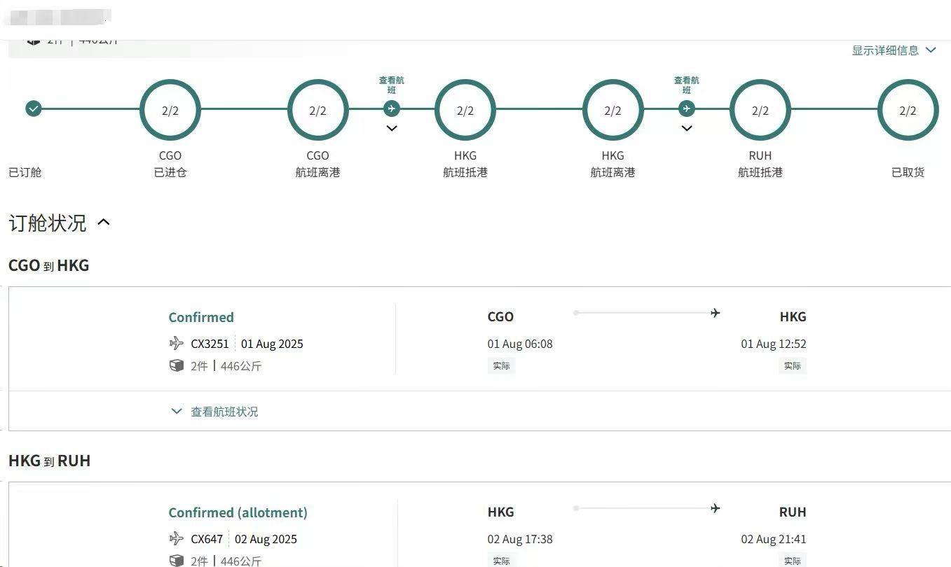This screenshot has height=567, width=951.
Task: Click airplane icon beside flight CX3251
Action: [177, 344]
